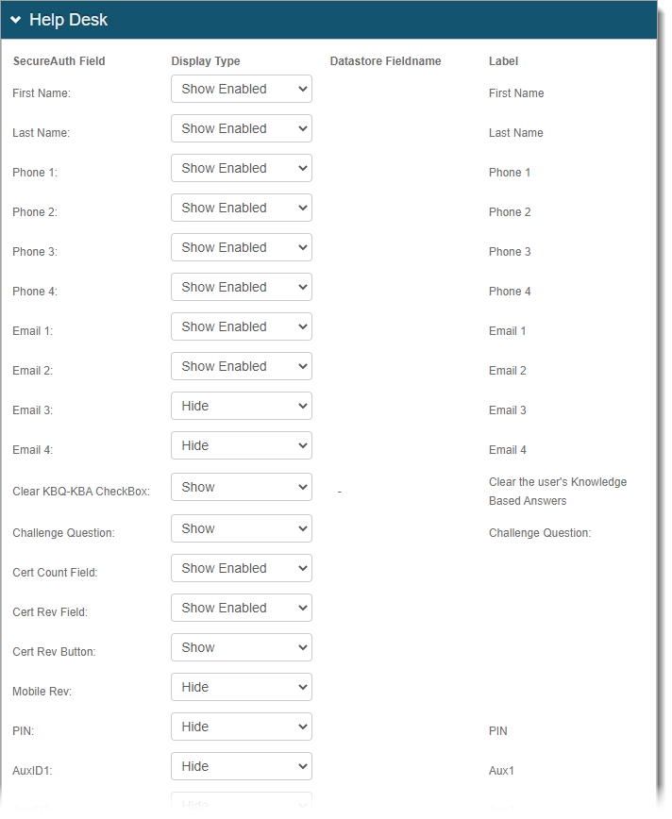Image resolution: width=672 pixels, height=819 pixels.
Task: Open the Phone 3 display type dropdown
Action: [241, 246]
